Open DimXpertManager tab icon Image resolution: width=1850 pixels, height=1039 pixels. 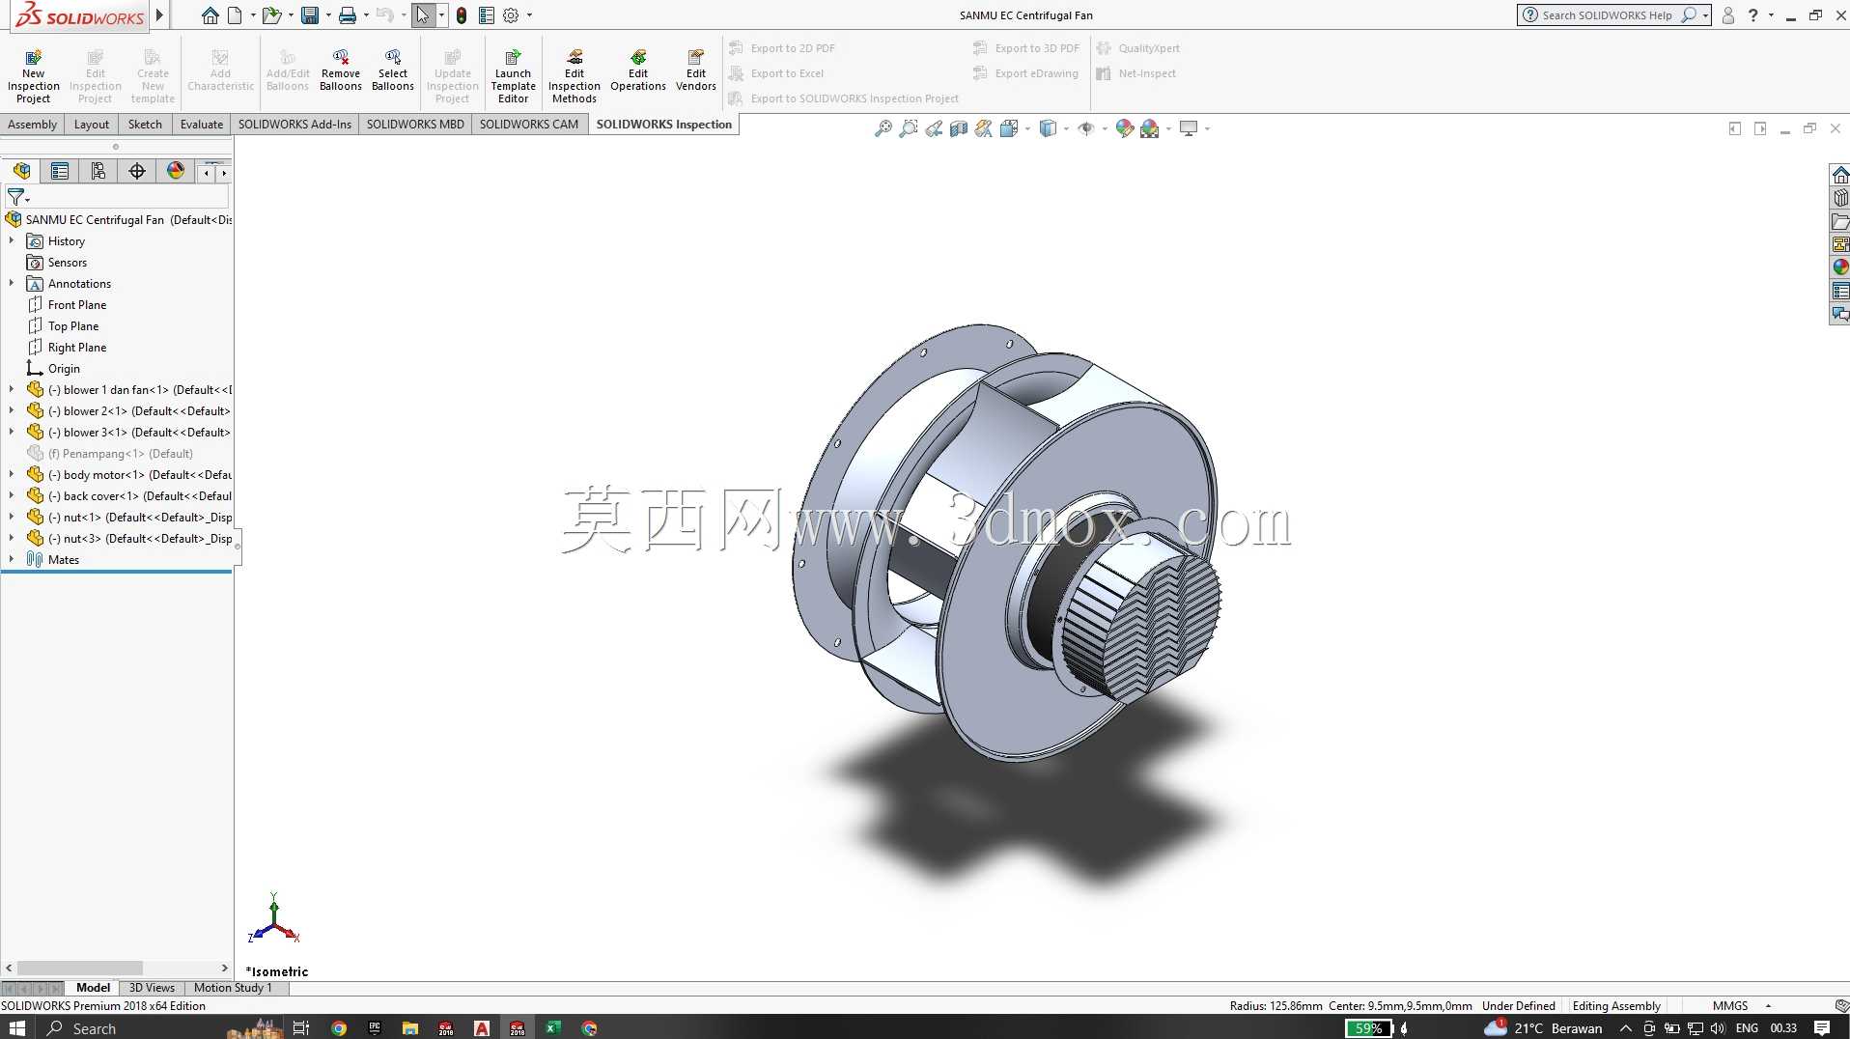[x=137, y=172]
